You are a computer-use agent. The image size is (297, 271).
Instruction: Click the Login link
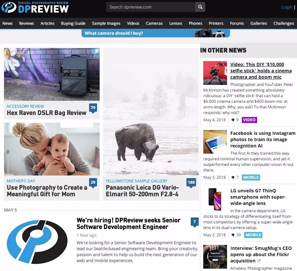coord(287,7)
